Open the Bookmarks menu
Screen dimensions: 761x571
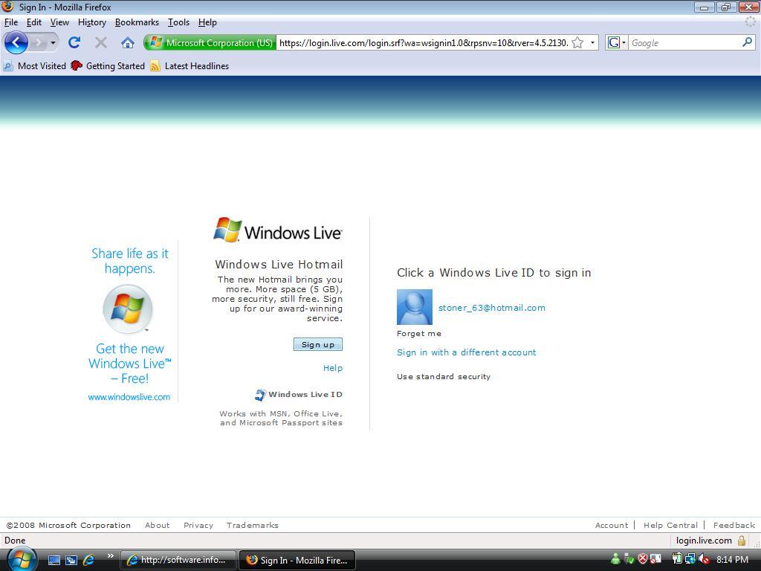pyautogui.click(x=137, y=22)
